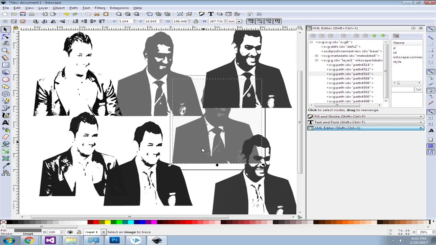Screen dimensions: 436x245
Task: Toggle current layer visibility eye
Action: click(x=70, y=232)
